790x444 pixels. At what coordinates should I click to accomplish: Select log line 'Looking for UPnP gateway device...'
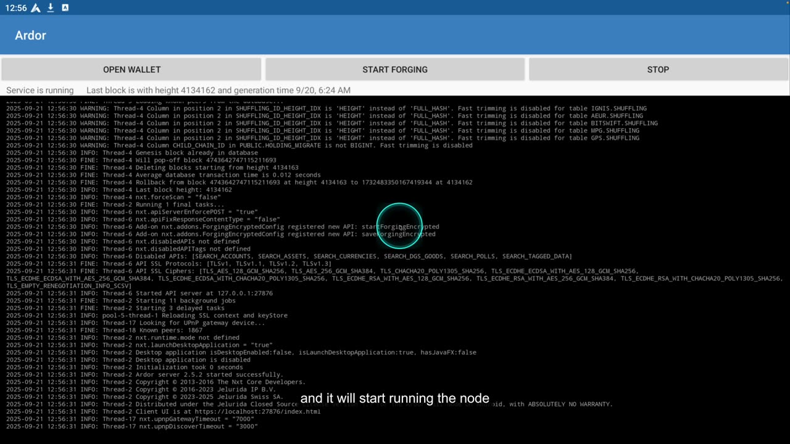(x=136, y=323)
